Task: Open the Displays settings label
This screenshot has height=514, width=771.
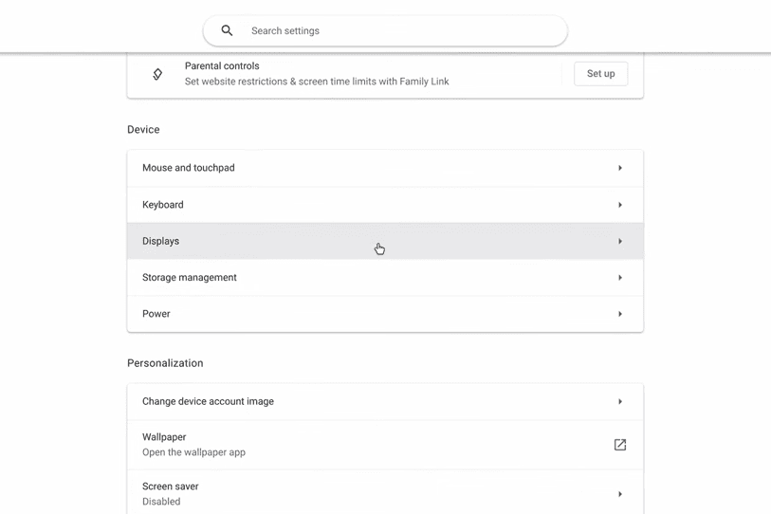Action: (161, 241)
